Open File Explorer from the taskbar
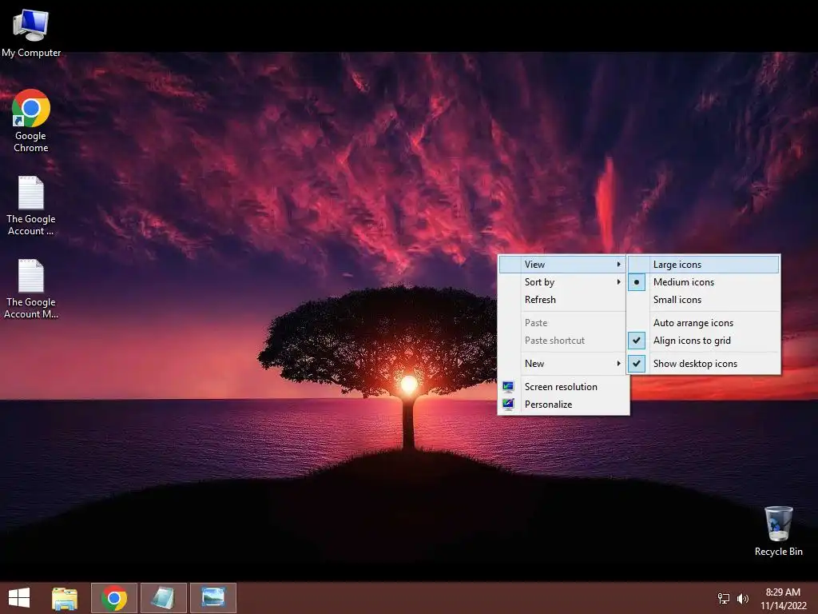The height and width of the screenshot is (614, 818). [65, 598]
